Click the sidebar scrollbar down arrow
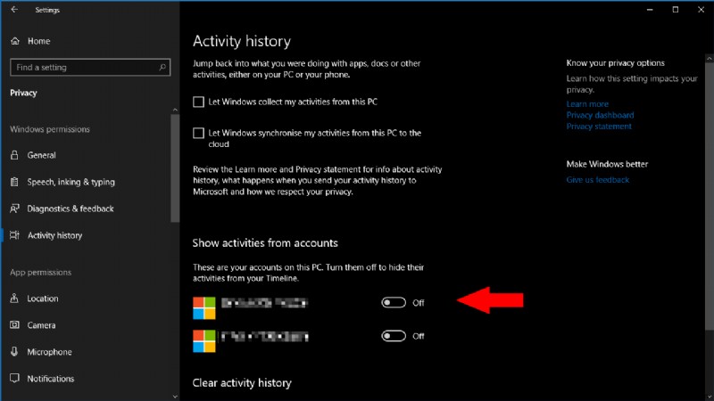This screenshot has width=714, height=401. tap(175, 397)
